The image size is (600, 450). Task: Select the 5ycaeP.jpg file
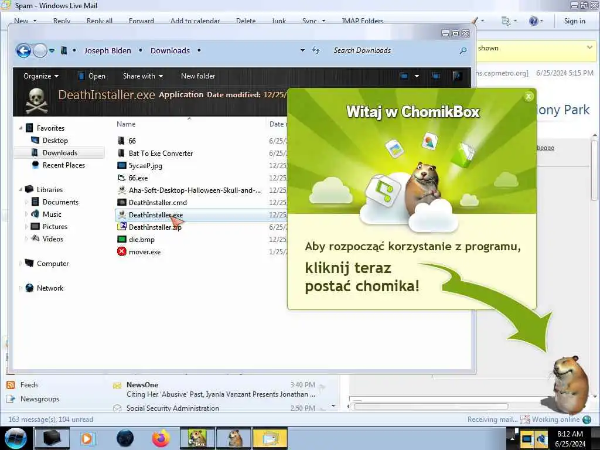(x=145, y=166)
